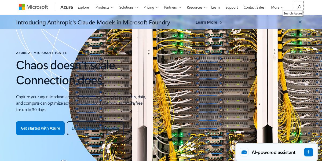Click Explore Microsoft Foundry button
322x161 pixels.
[x=95, y=128]
